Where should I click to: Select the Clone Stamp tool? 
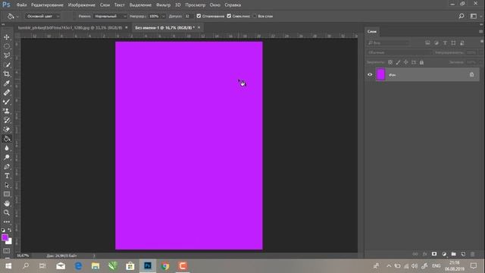pos(7,111)
